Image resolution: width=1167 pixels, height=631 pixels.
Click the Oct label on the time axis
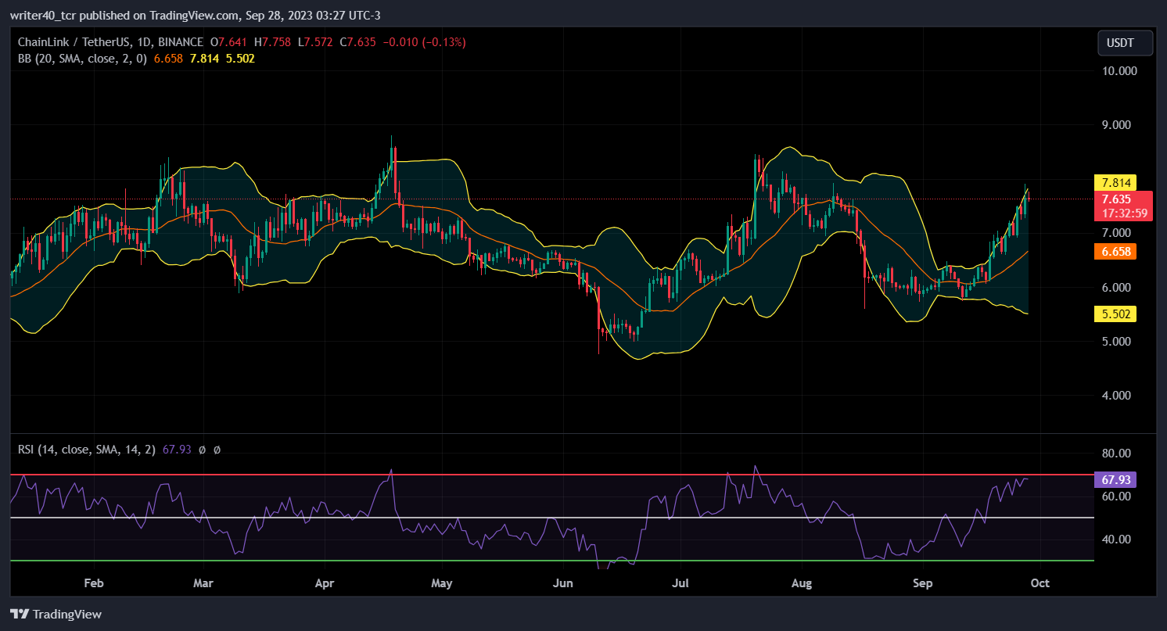point(1040,583)
